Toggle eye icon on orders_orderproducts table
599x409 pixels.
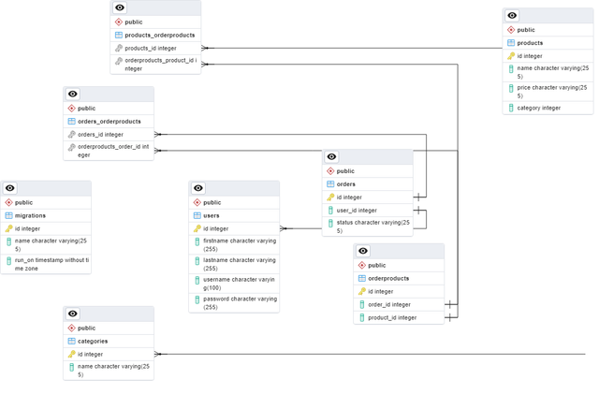point(73,94)
